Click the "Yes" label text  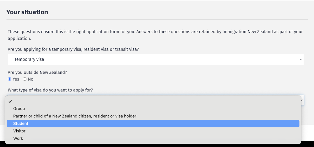16,79
